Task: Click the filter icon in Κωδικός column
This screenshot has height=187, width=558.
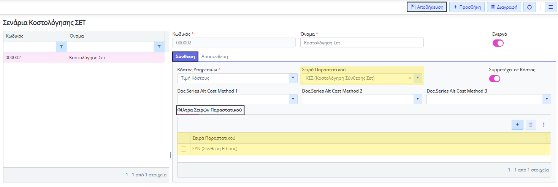Action: click(x=61, y=47)
